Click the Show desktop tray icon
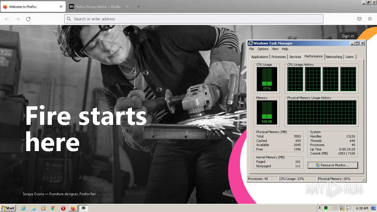The width and height of the screenshot is (377, 212). (374, 208)
